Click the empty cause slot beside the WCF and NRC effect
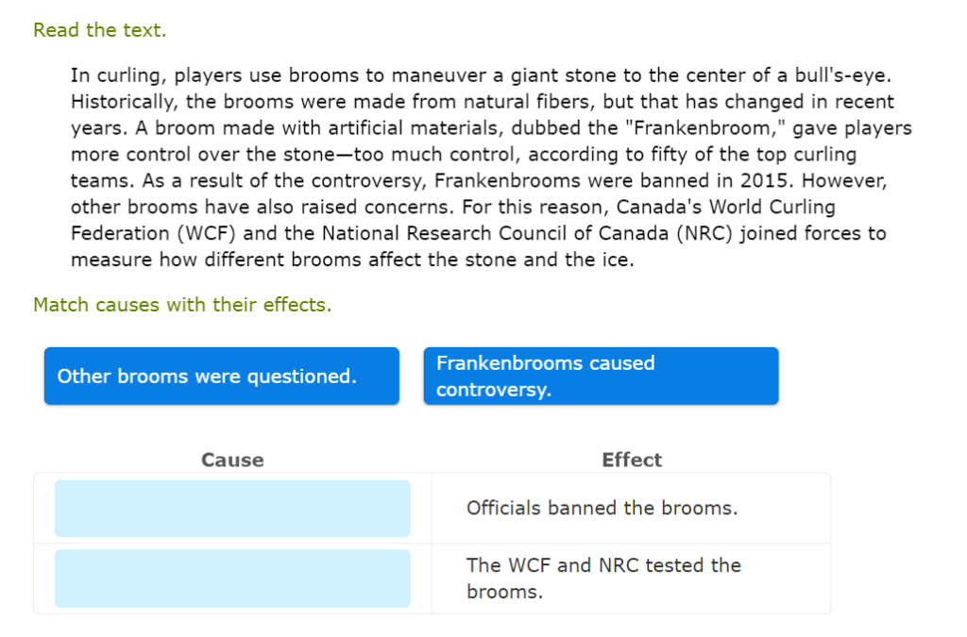 [x=232, y=578]
